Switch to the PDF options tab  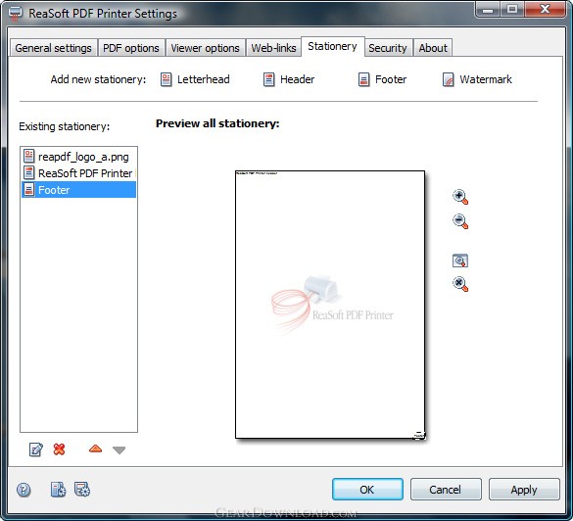coord(131,48)
